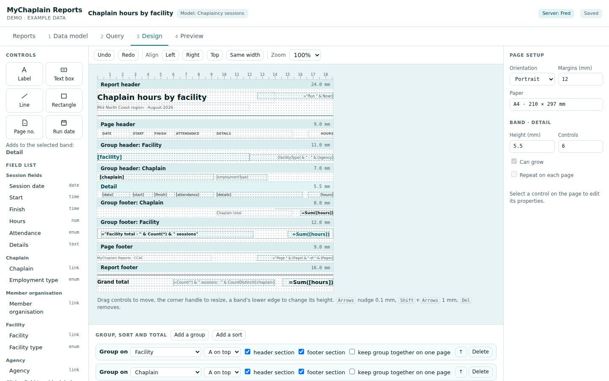The width and height of the screenshot is (609, 381).
Task: Add a Rectangle control
Action: (64, 100)
